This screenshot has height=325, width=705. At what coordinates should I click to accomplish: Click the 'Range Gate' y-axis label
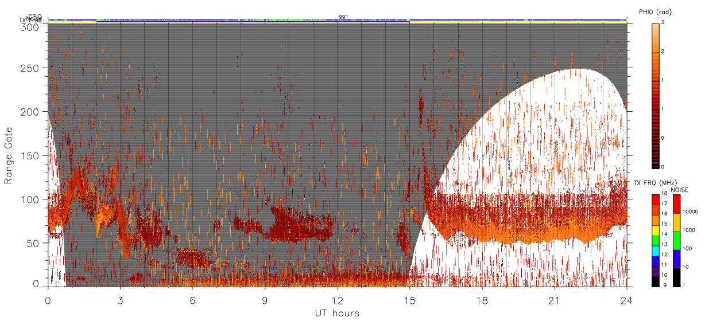click(9, 155)
